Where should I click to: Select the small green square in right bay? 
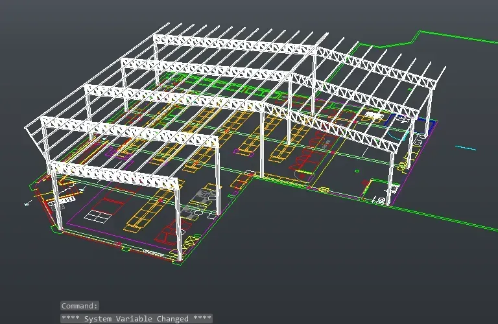click(357, 171)
